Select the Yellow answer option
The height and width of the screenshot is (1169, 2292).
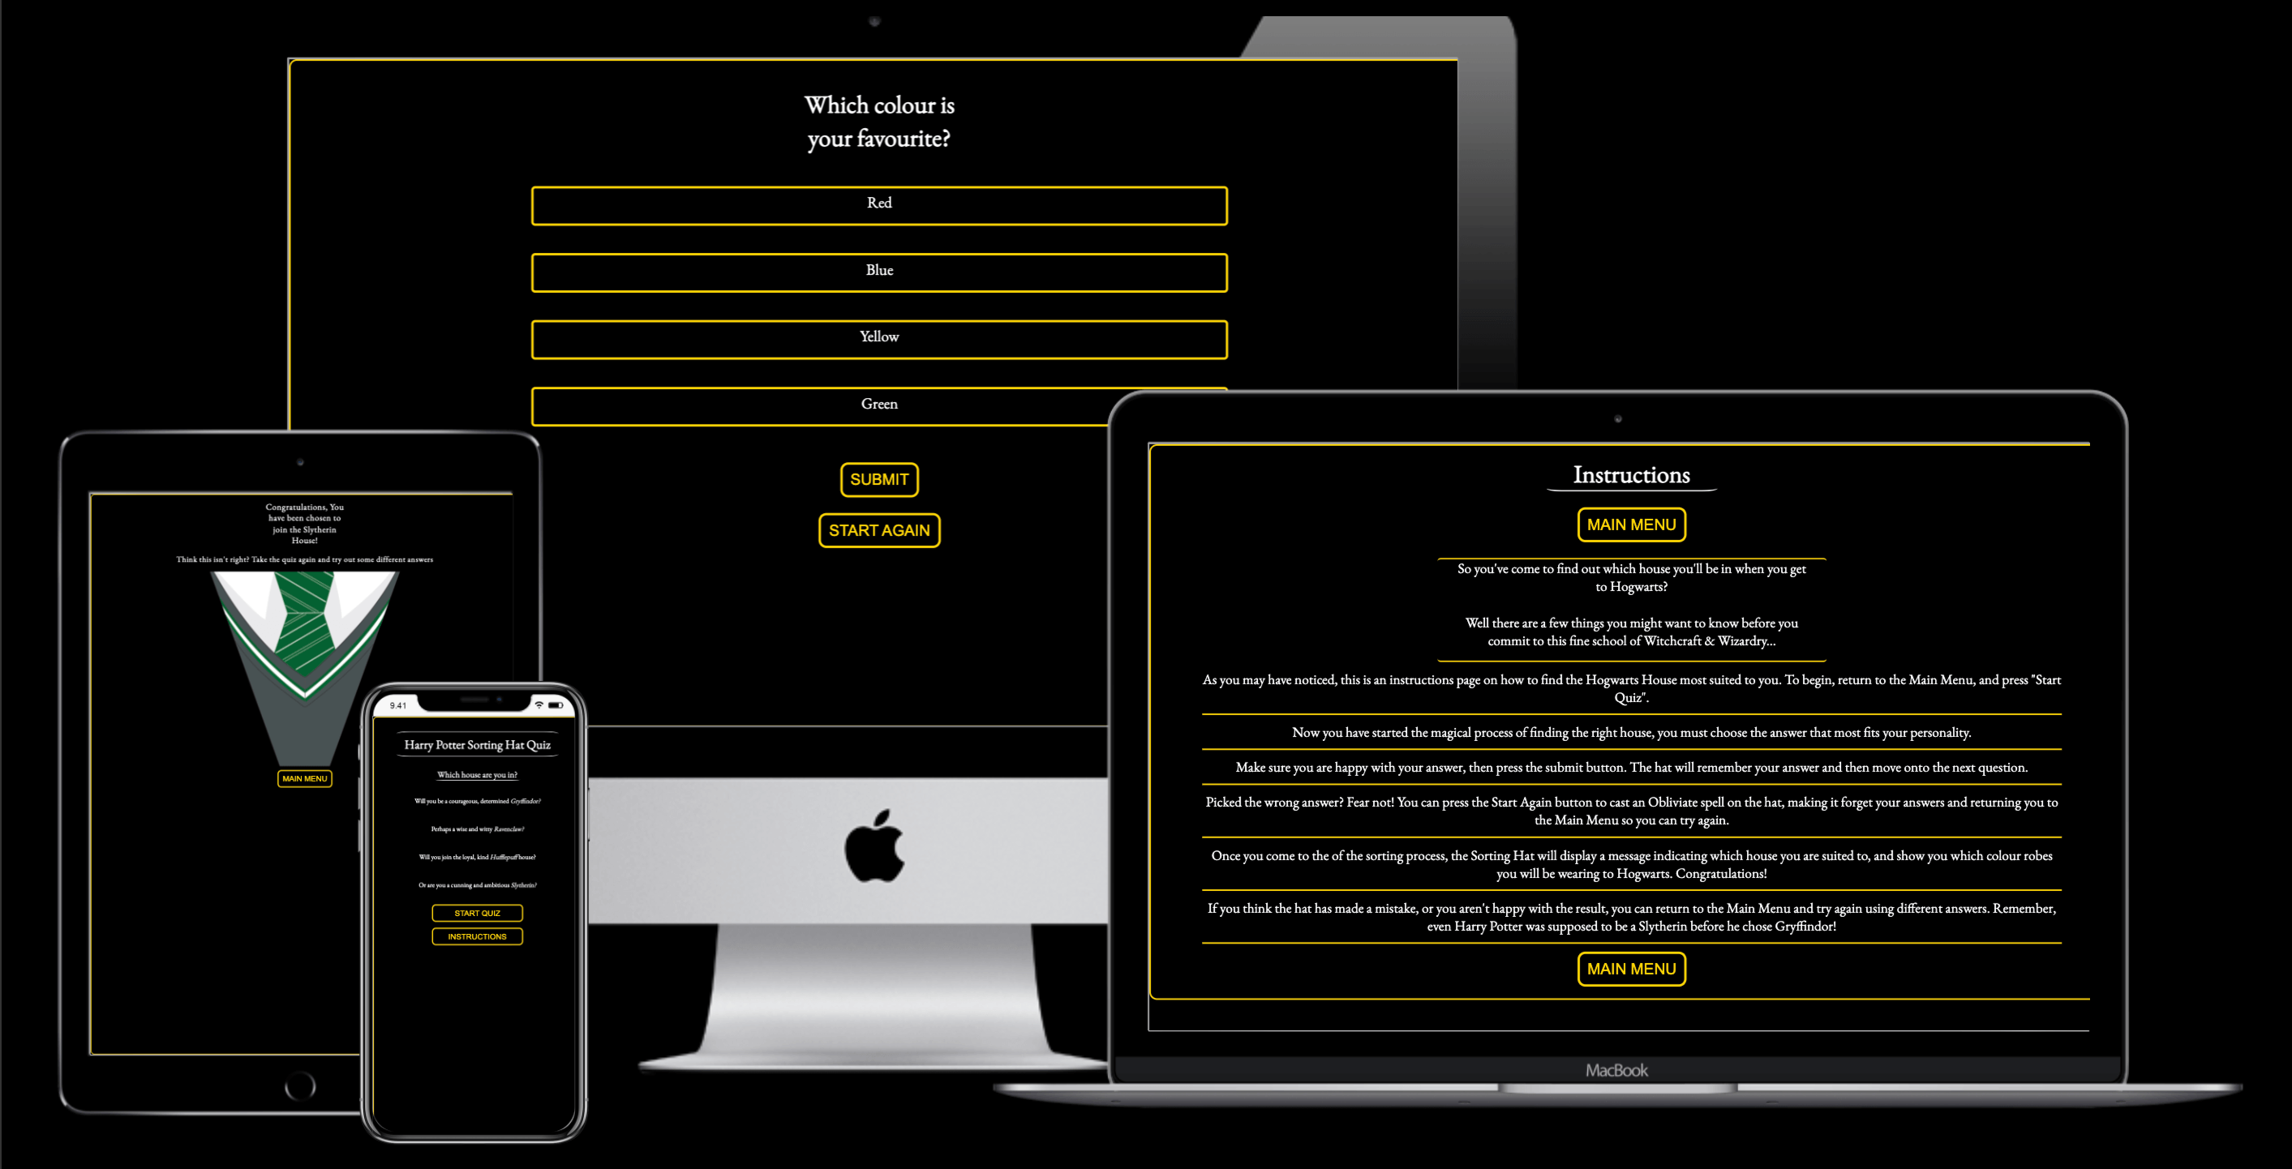[x=880, y=337]
